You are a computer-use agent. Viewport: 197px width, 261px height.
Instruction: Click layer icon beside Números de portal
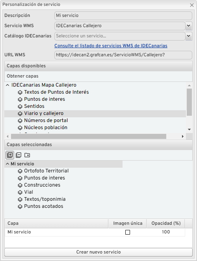click(20, 120)
